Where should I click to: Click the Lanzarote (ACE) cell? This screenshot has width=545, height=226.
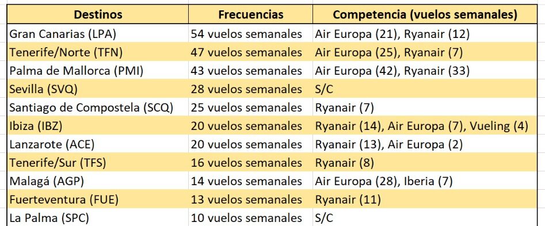(98, 144)
